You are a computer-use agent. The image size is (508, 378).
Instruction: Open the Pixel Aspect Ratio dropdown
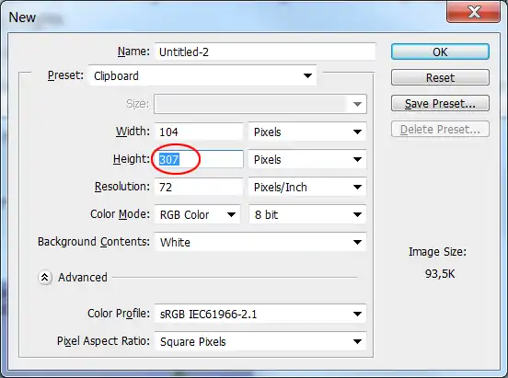pyautogui.click(x=260, y=341)
